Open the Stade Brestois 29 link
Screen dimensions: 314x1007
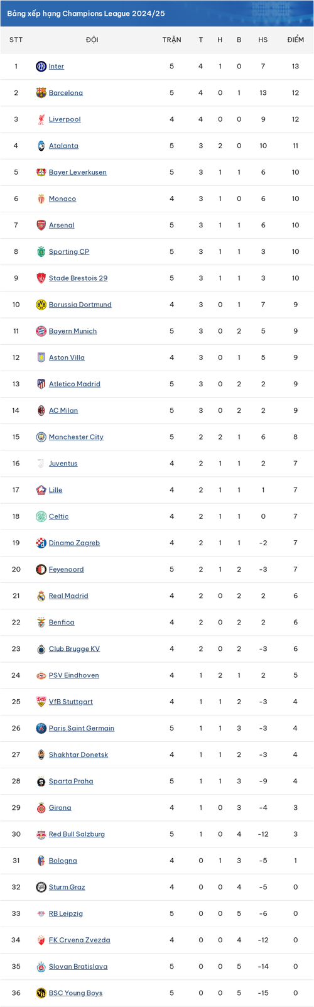(78, 278)
